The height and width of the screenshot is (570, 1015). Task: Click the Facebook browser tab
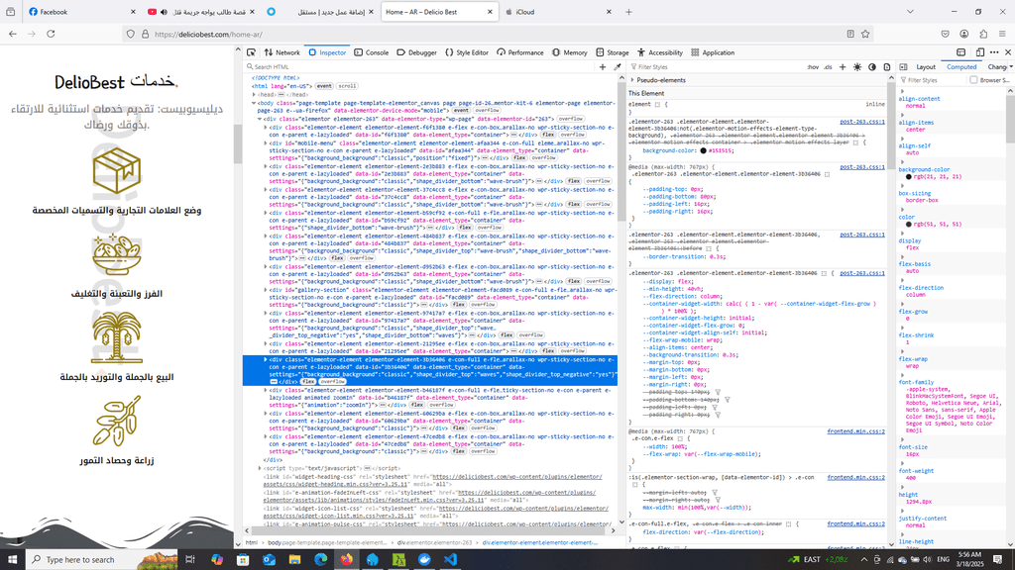click(x=83, y=12)
